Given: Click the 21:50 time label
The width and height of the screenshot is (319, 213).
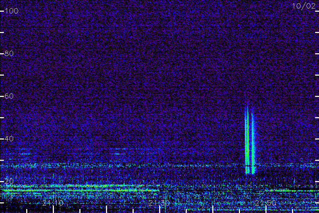Looking at the screenshot, I should [x=265, y=203].
